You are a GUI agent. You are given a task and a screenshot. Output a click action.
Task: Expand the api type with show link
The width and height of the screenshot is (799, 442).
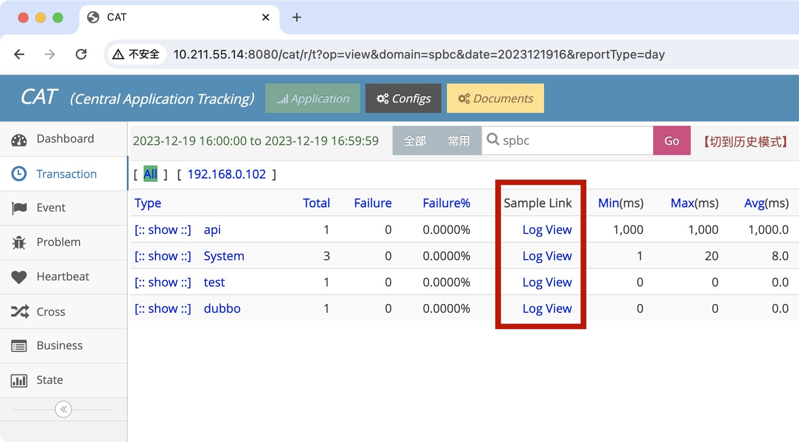163,230
